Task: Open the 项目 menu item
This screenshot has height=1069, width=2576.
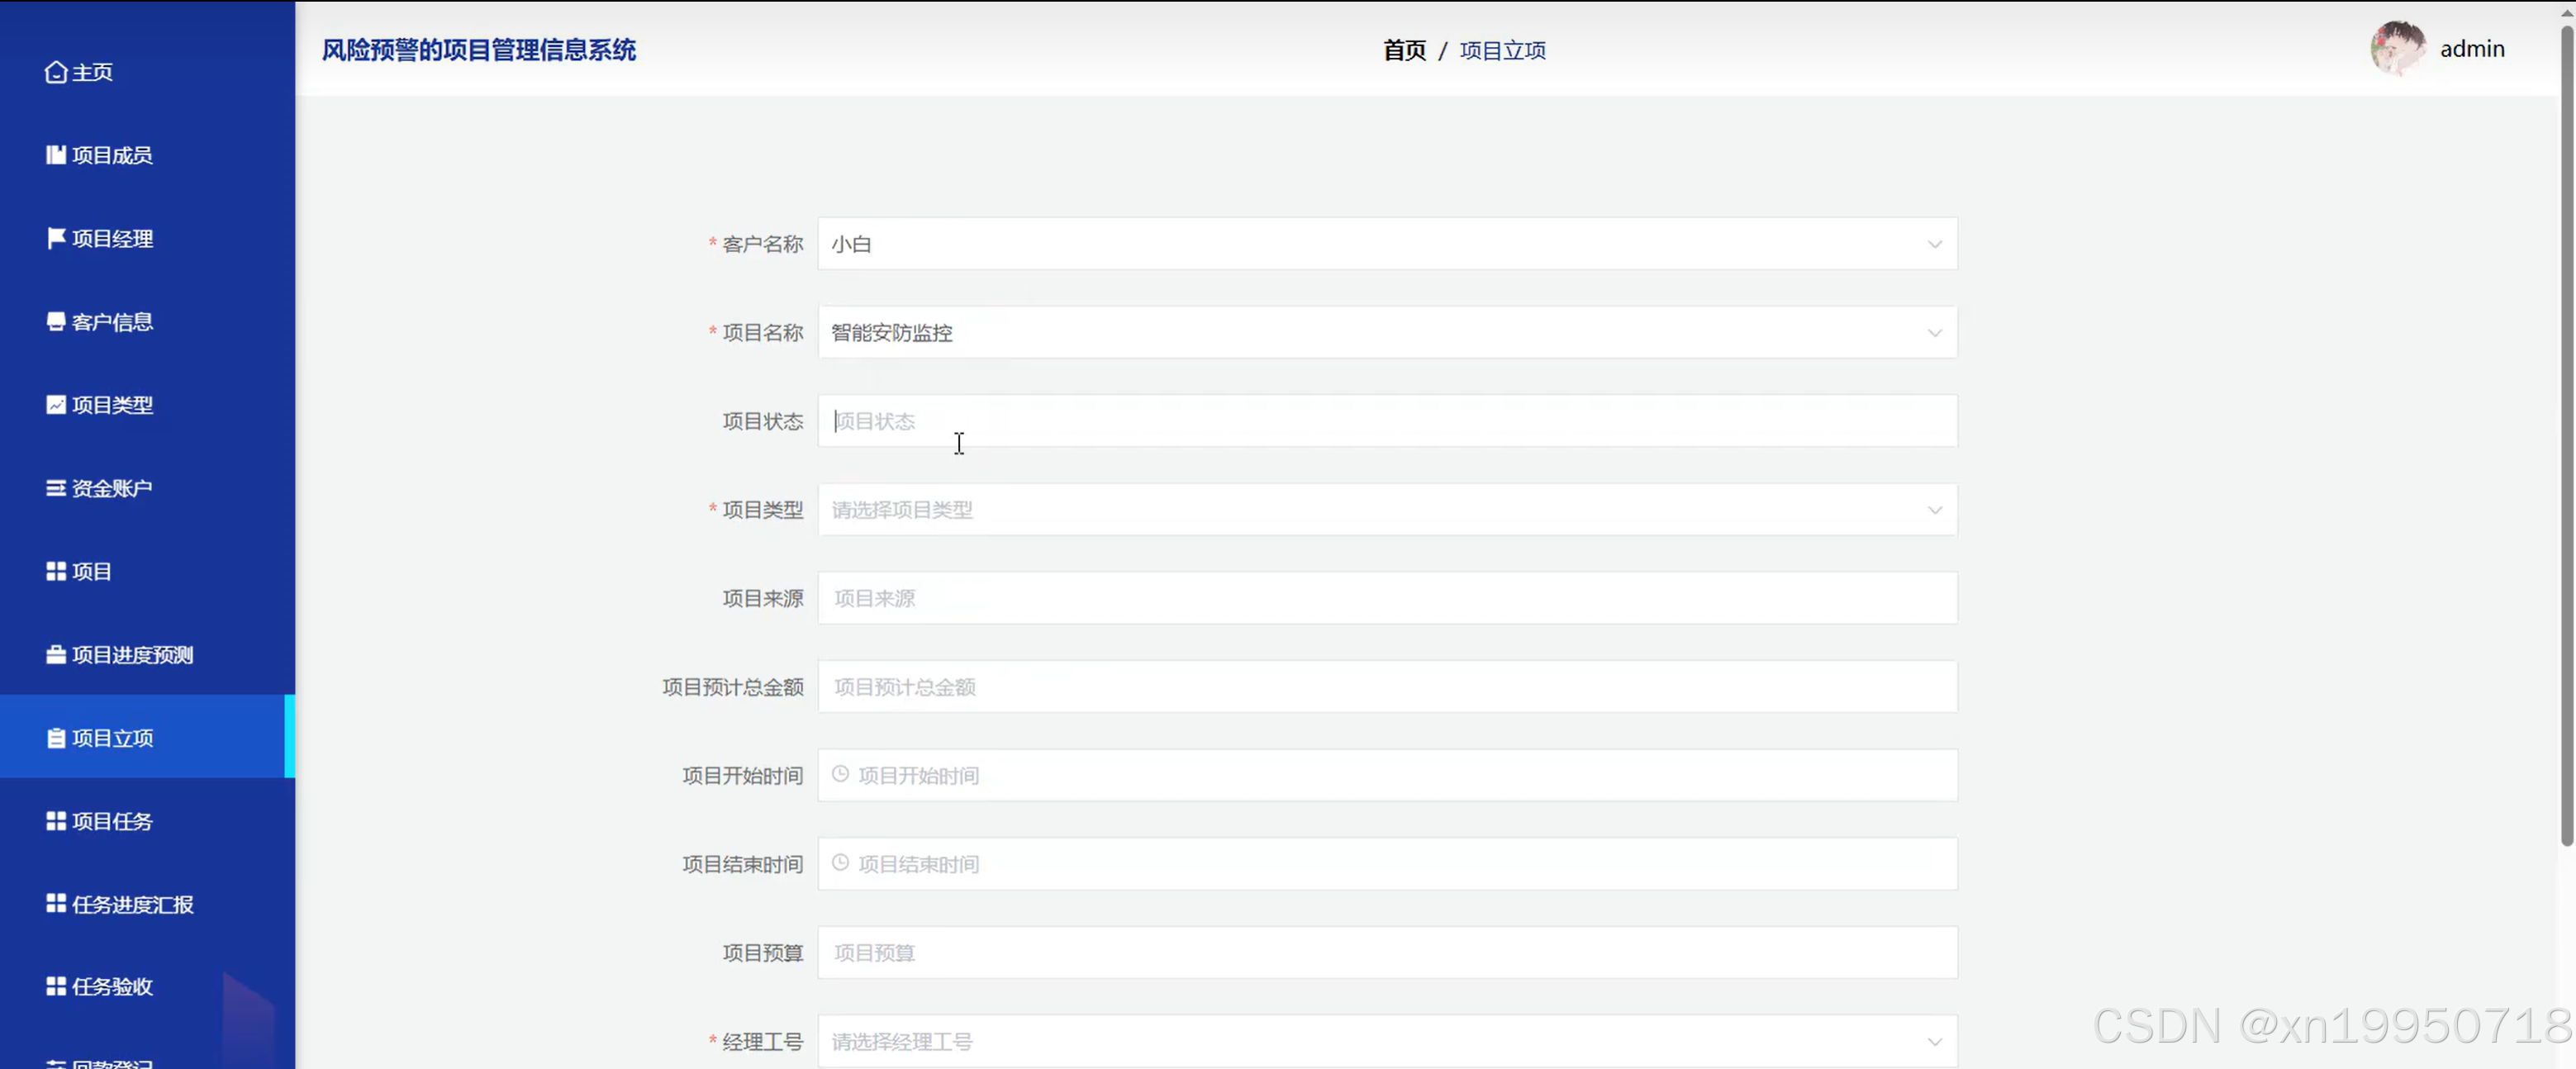Action: [147, 571]
